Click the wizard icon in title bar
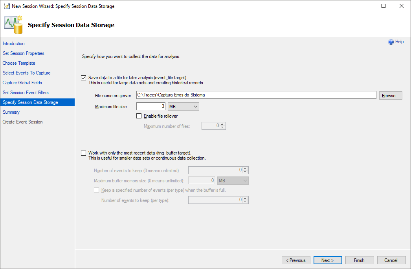411x269 pixels. (x=7, y=6)
